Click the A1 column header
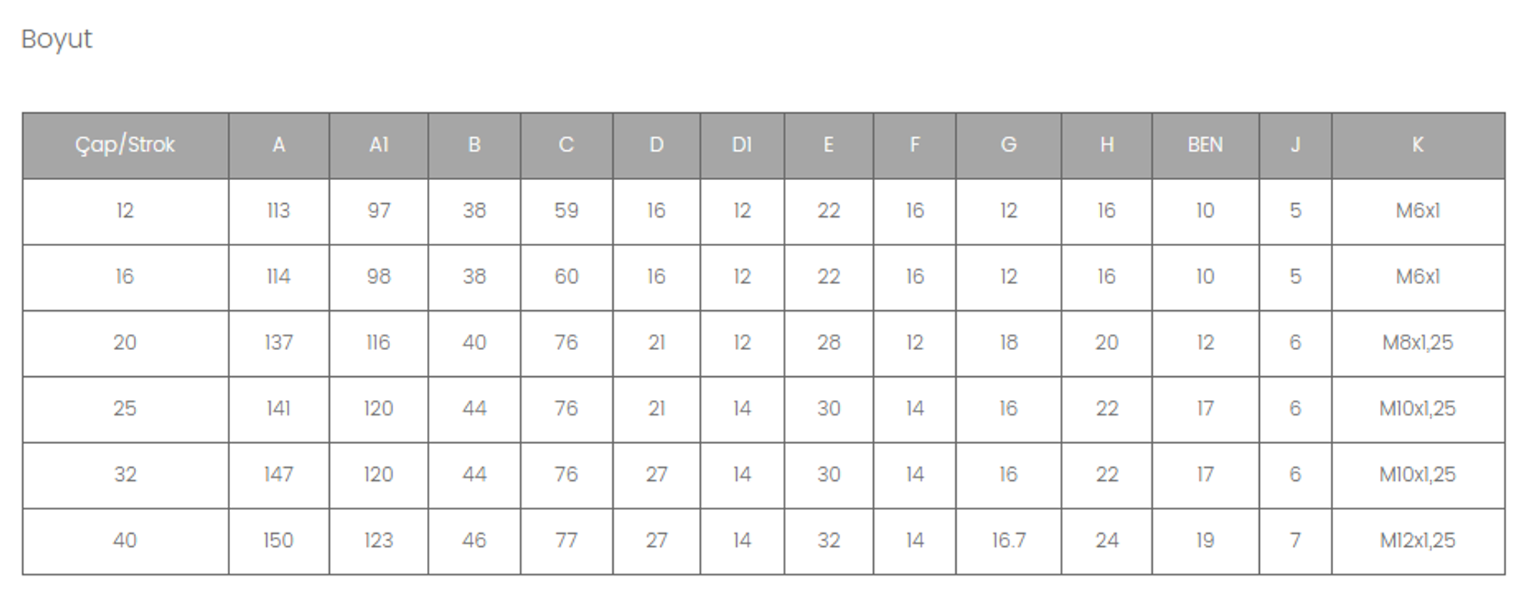This screenshot has width=1516, height=597. pos(378,145)
